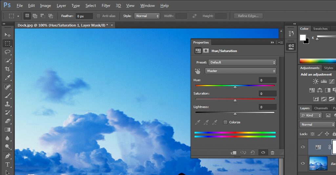Click the on-image targeted adjustment hand icon
This screenshot has width=336, height=175.
(x=198, y=71)
